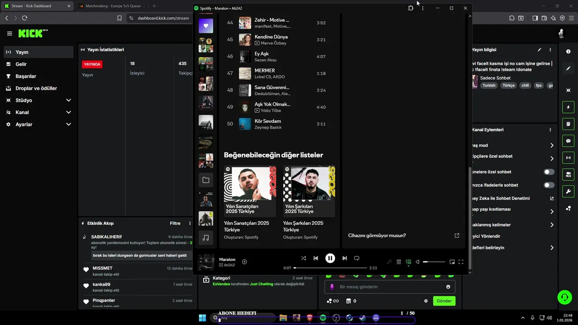Image resolution: width=578 pixels, height=325 pixels.
Task: Click lightning bolt icon in right rail
Action: pyautogui.click(x=569, y=107)
